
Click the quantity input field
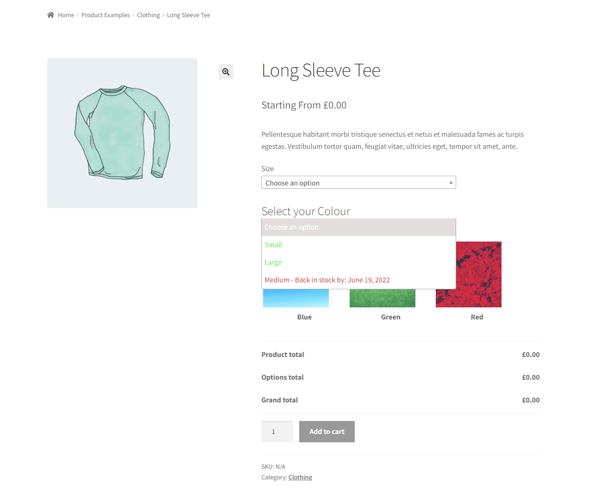pyautogui.click(x=277, y=432)
